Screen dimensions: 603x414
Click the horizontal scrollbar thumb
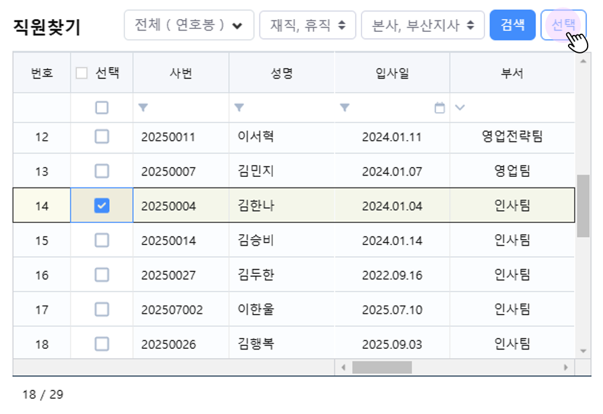point(382,367)
